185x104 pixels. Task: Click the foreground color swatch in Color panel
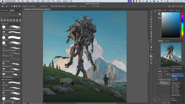(x=159, y=14)
